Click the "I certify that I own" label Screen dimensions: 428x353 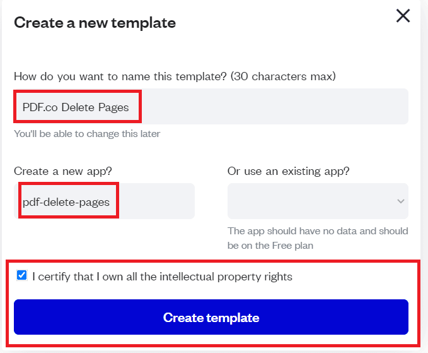pos(76,277)
